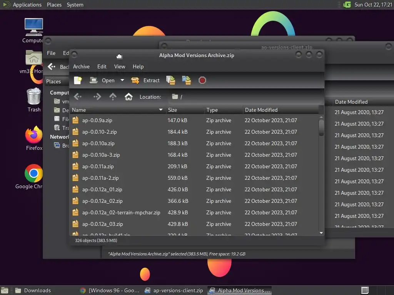
Task: Click the show desktop icon in taskbar
Action: [5, 290]
